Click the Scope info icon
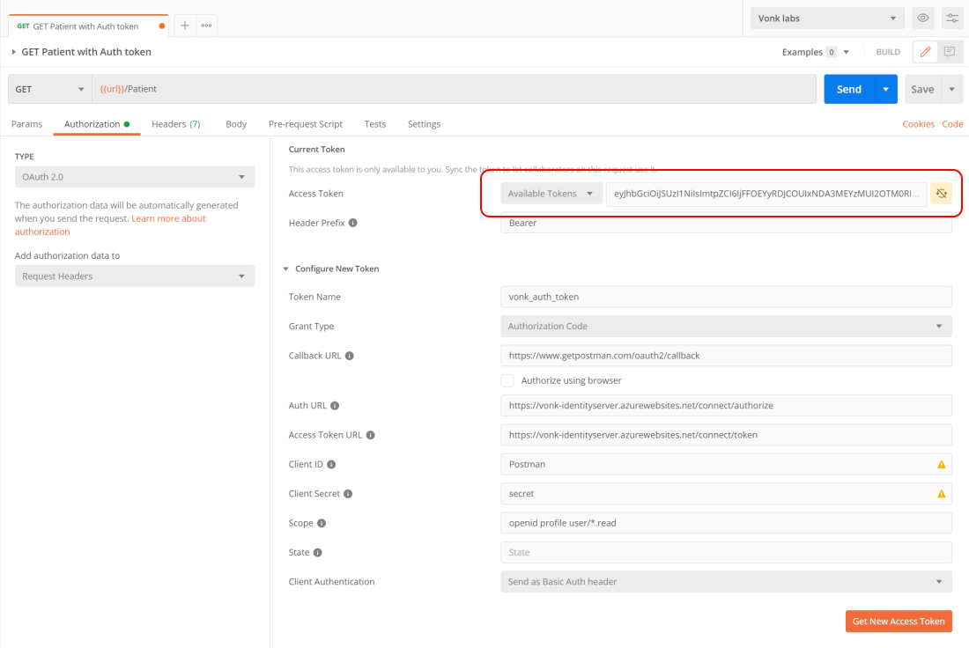 click(322, 523)
